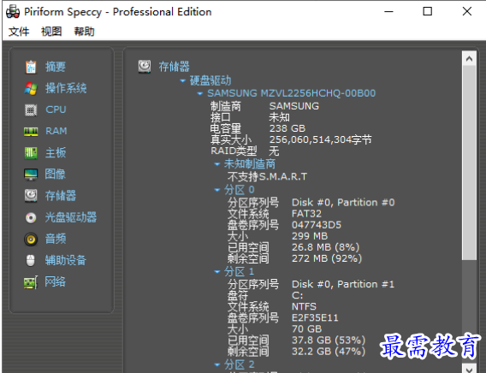The width and height of the screenshot is (486, 373).
Task: Click the Summary clipboard icon
Action: [x=31, y=67]
